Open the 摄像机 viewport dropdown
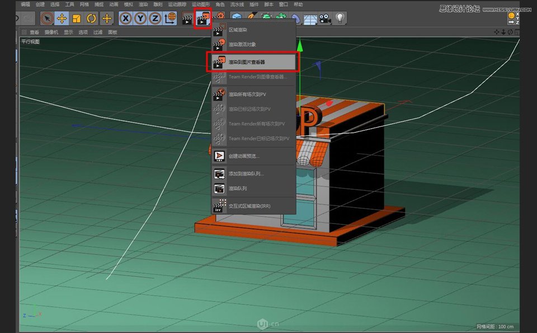 [52, 32]
